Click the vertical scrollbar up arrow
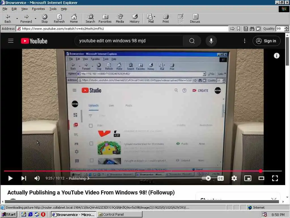Viewport: 290px width, 218px height. (x=287, y=35)
